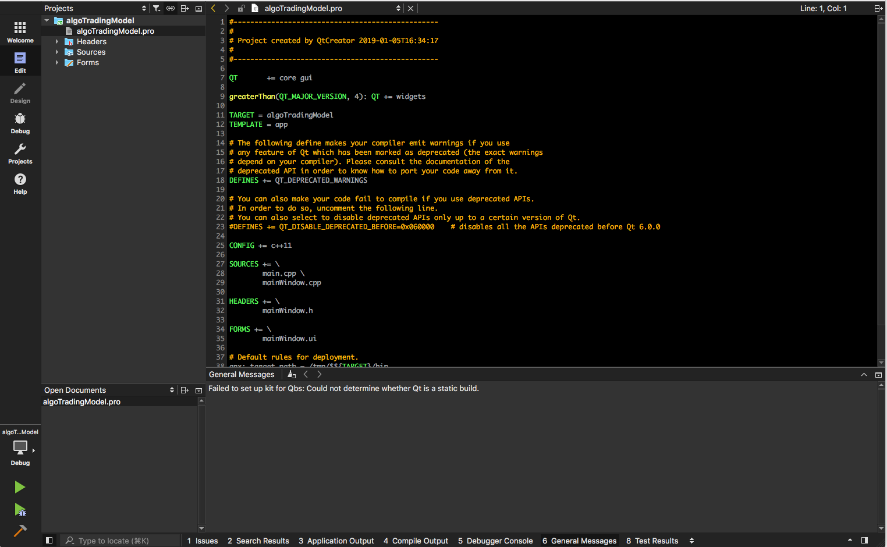Image resolution: width=887 pixels, height=547 pixels.
Task: Open the Debugger Console tab
Action: (495, 541)
